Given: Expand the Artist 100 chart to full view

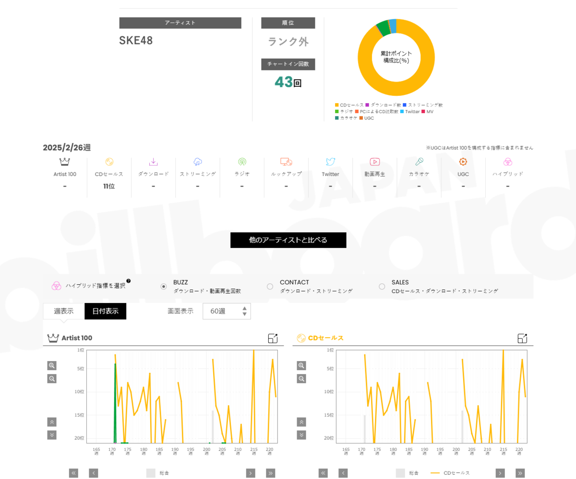Looking at the screenshot, I should [273, 338].
